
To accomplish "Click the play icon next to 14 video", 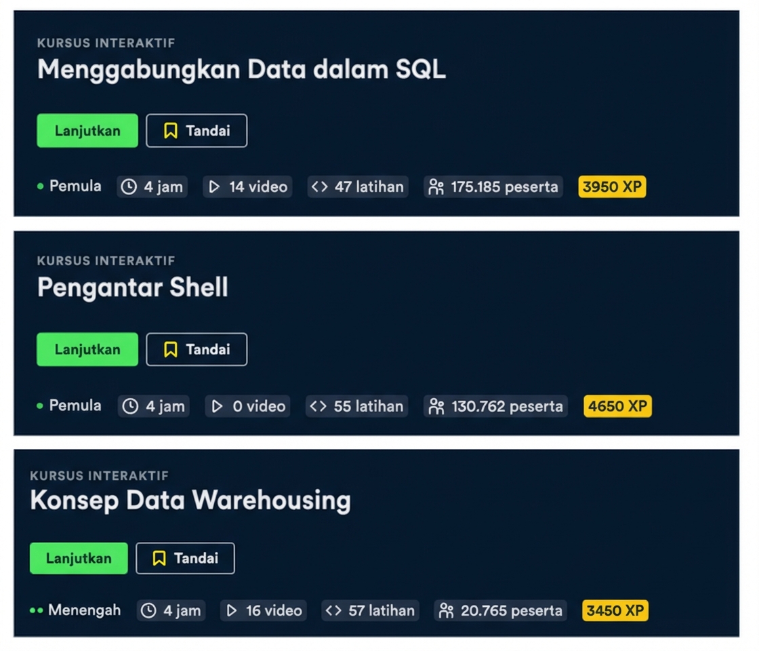I will click(217, 186).
